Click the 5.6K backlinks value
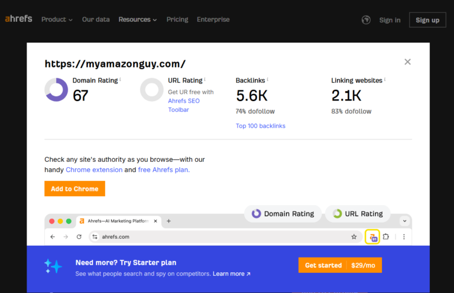The image size is (454, 293). (x=252, y=96)
